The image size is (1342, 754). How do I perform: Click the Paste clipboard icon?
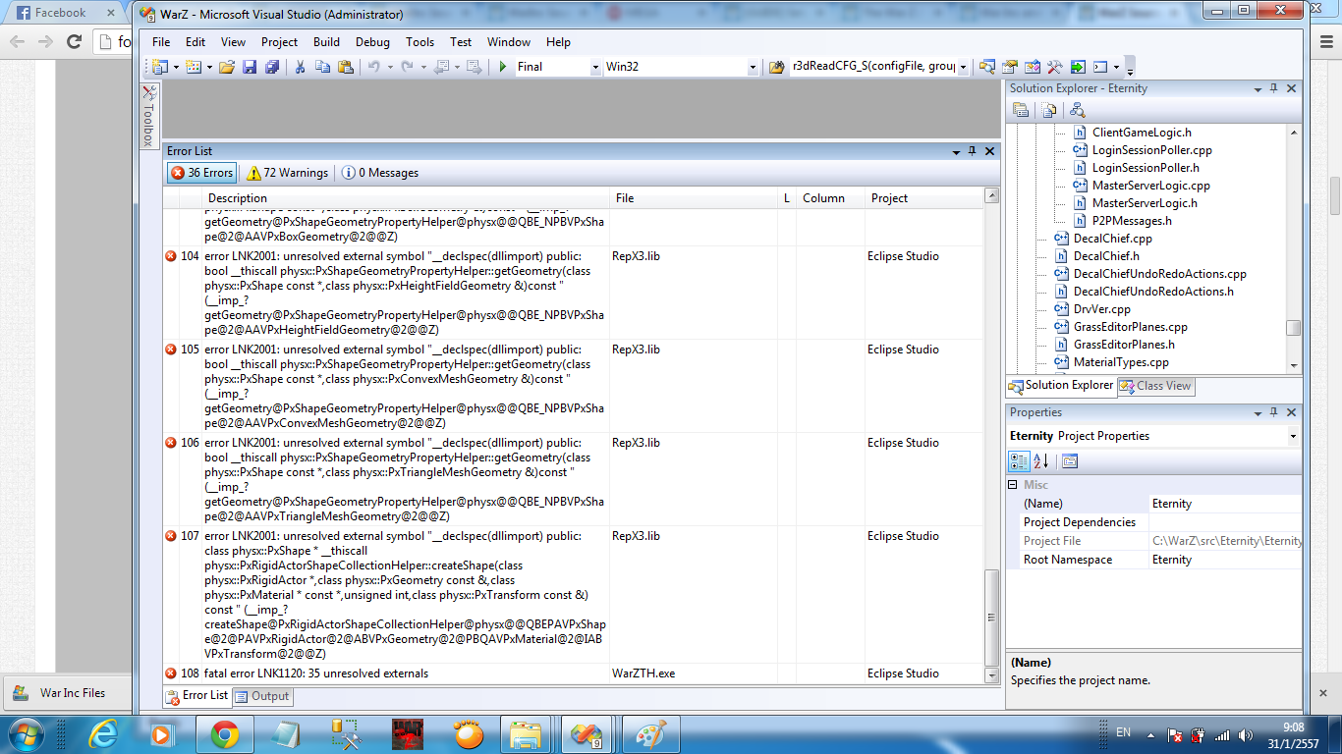[345, 67]
